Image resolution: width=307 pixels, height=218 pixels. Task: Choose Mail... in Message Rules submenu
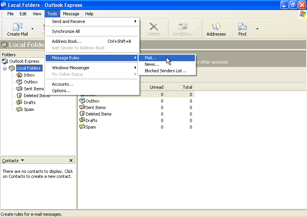tap(167, 58)
